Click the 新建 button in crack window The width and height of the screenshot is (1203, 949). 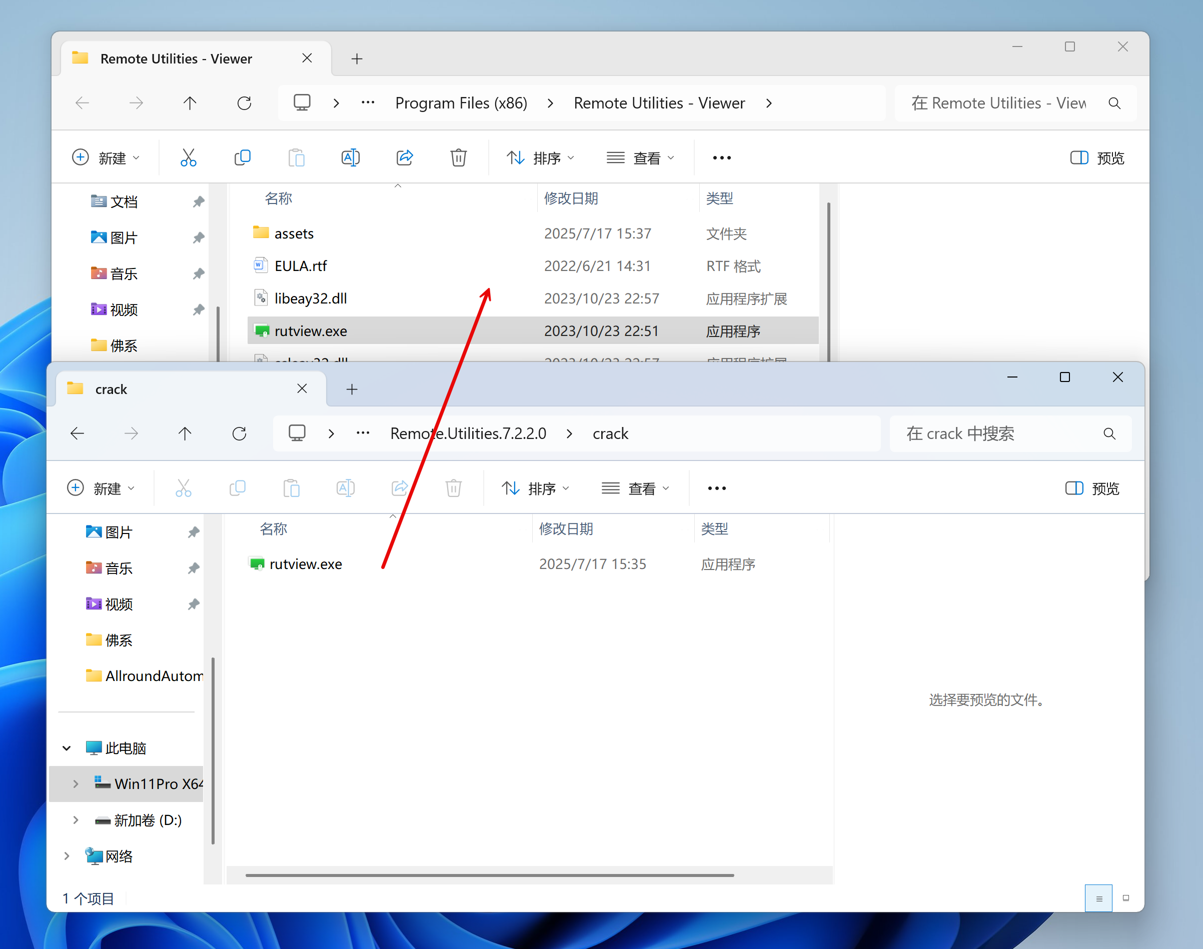[x=101, y=488]
